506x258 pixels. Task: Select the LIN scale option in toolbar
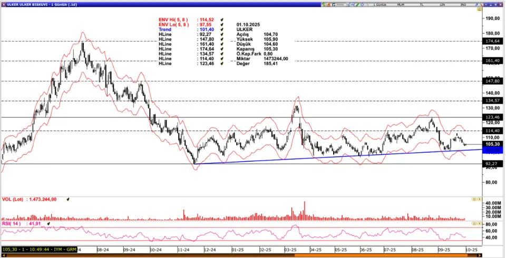tap(442, 4)
